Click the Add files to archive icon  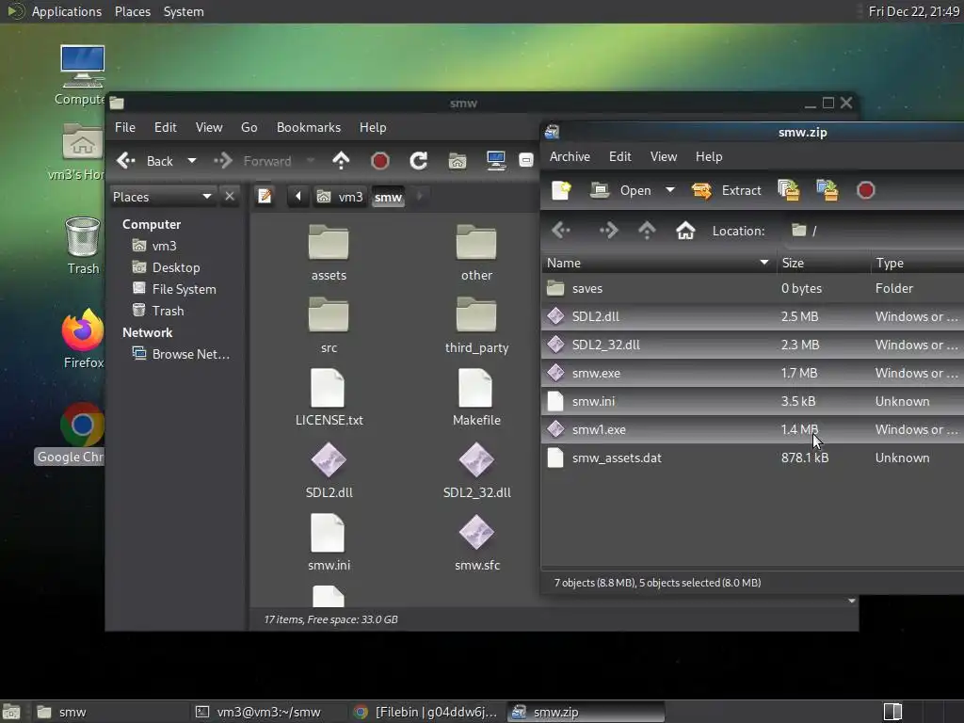coord(789,190)
